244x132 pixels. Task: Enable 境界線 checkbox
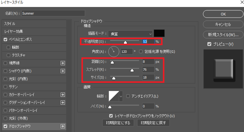(x=5, y=63)
